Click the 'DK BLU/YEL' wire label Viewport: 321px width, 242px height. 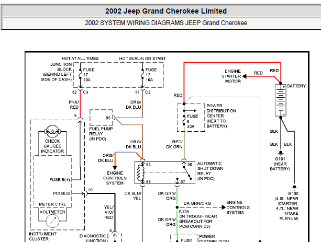[132, 196]
